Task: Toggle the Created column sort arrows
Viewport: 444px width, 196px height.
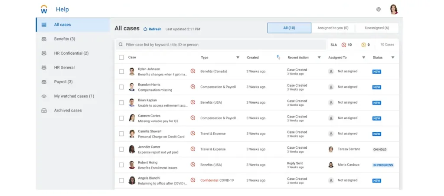Action: pyautogui.click(x=278, y=57)
